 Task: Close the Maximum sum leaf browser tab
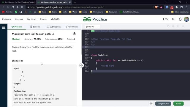pos(70,2)
